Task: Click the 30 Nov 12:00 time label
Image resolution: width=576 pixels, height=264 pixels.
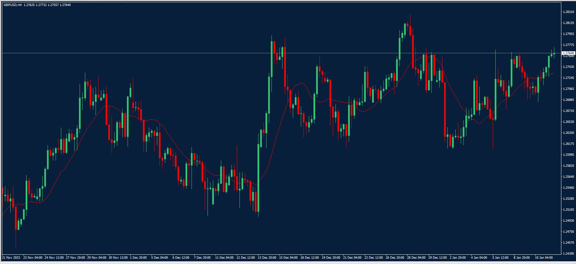Action: coord(118,258)
